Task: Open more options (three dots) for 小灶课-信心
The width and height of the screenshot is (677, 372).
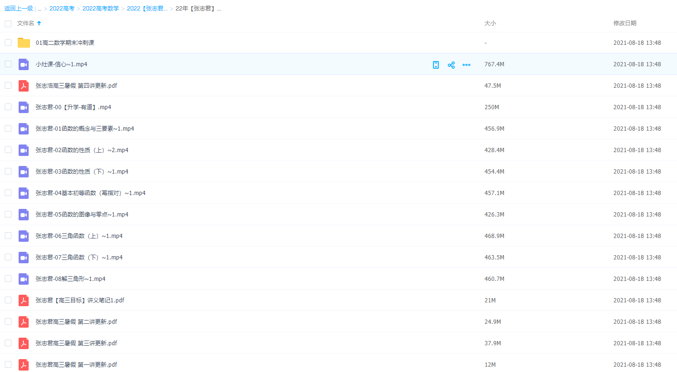Action: (466, 65)
